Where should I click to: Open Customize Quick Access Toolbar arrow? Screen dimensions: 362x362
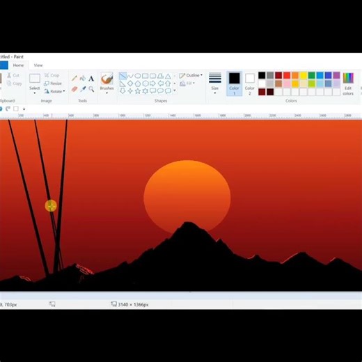[24, 109]
